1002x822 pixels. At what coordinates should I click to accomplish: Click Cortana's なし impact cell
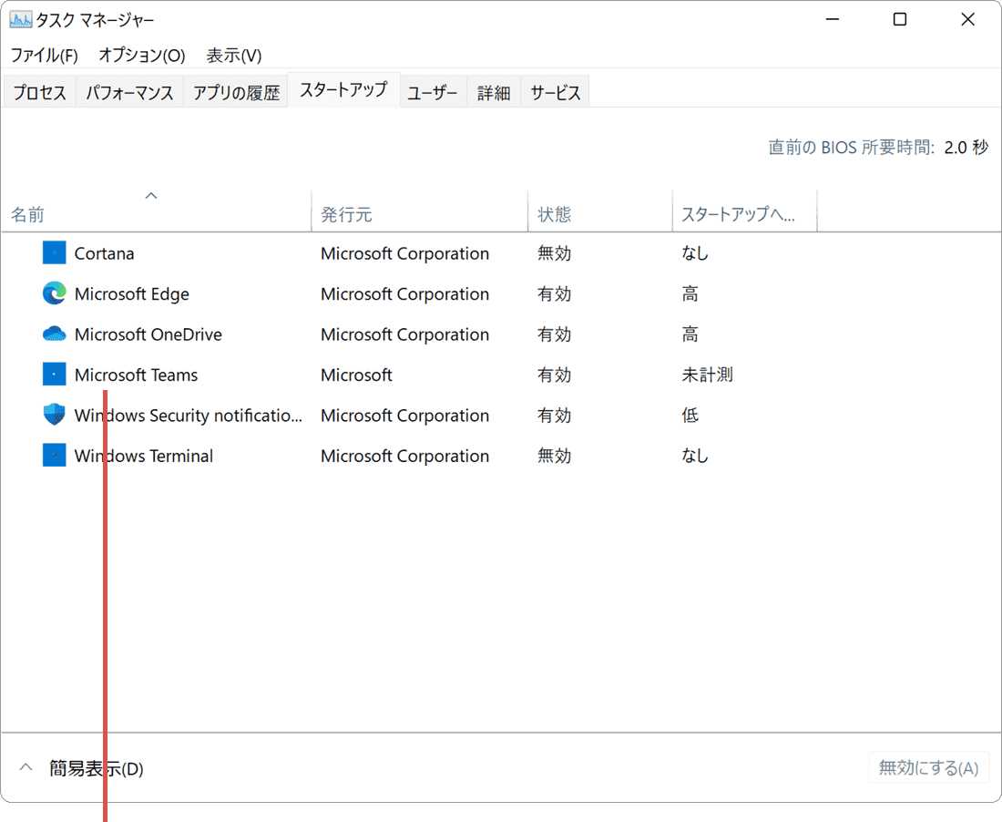pyautogui.click(x=695, y=253)
